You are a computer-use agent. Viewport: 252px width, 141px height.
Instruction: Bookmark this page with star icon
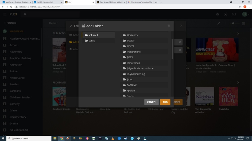(x=240, y=7)
